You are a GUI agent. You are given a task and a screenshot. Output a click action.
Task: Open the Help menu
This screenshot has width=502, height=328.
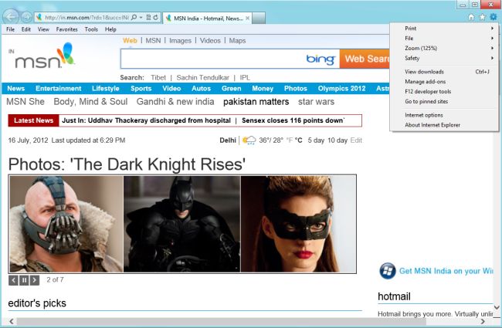[110, 29]
